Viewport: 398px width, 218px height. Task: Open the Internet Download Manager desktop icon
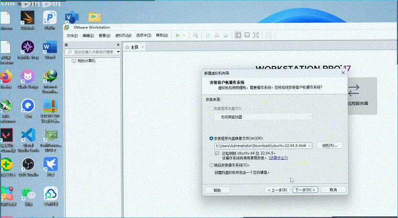50,81
